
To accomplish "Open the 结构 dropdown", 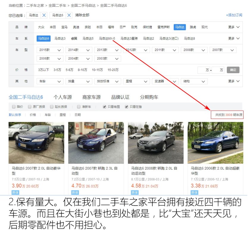I will (x=194, y=81).
